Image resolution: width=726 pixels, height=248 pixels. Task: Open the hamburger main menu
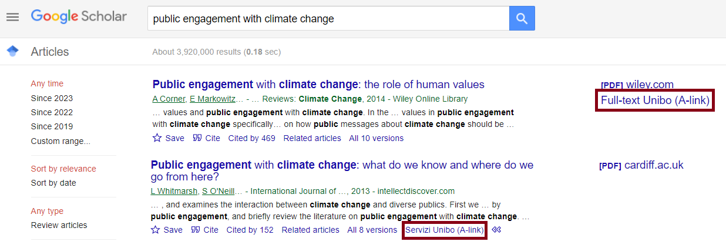click(x=12, y=17)
